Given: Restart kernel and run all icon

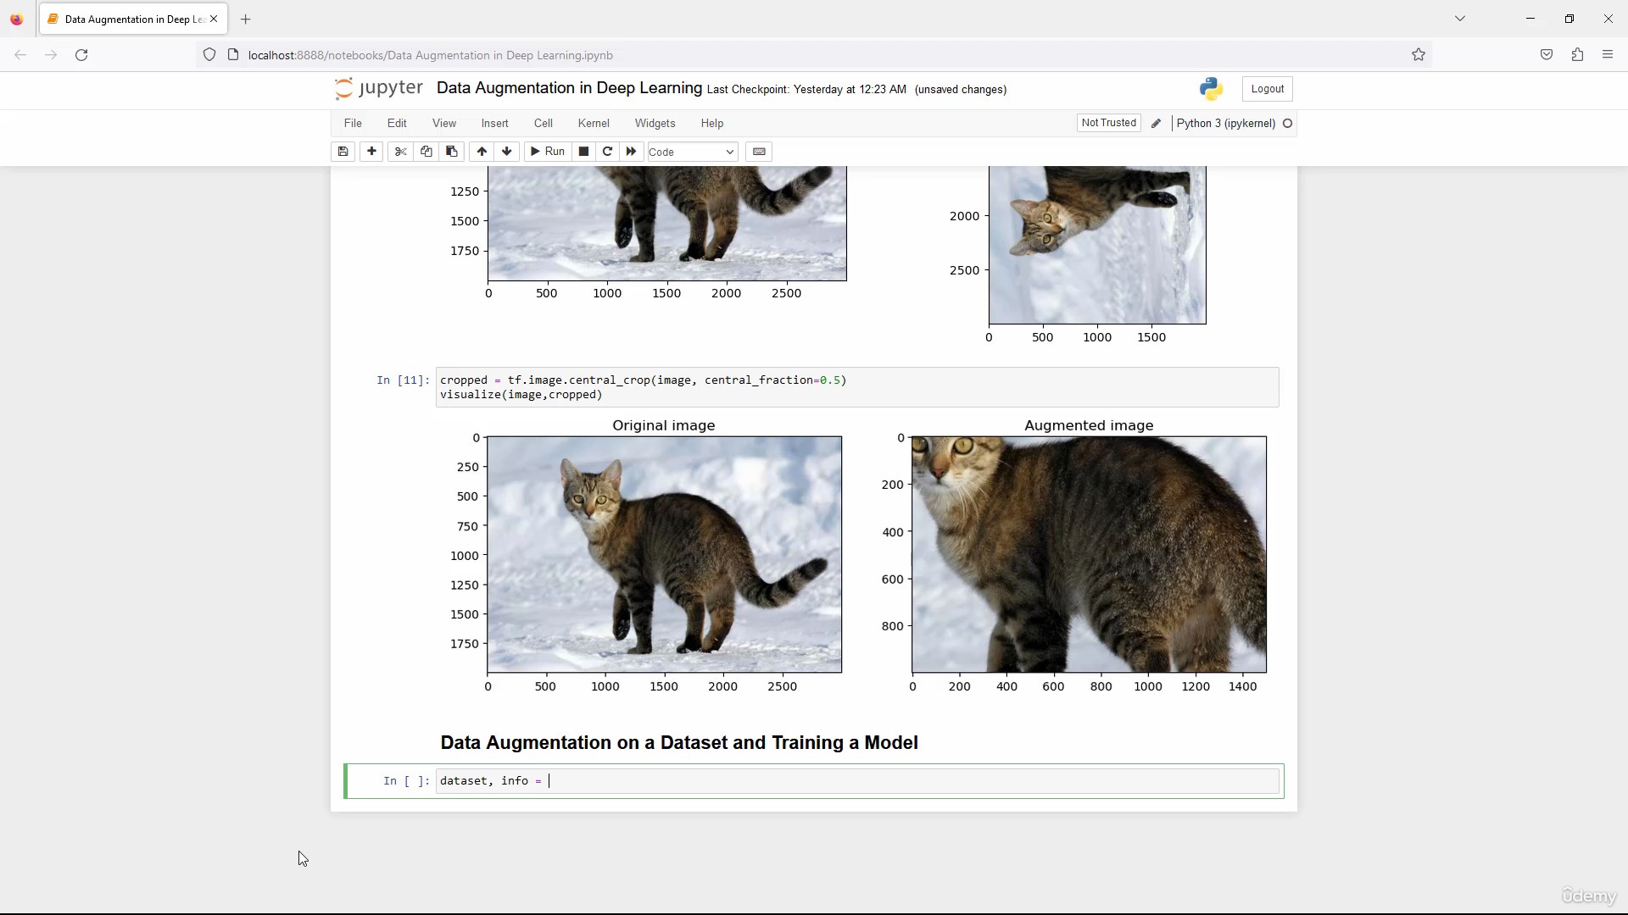Looking at the screenshot, I should 631,152.
